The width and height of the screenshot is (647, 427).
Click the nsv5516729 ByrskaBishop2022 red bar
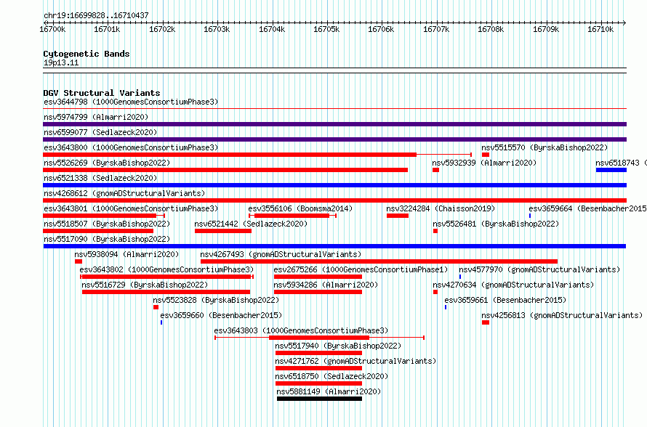[166, 292]
